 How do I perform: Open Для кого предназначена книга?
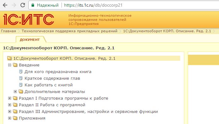tap(58, 72)
